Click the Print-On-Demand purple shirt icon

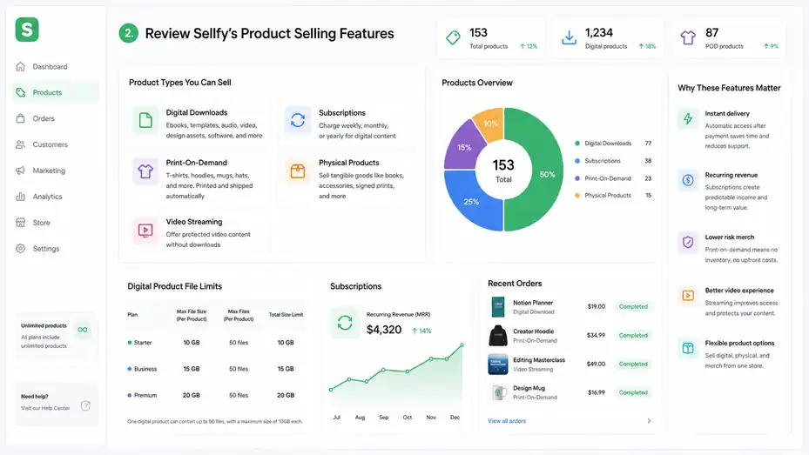pos(145,171)
